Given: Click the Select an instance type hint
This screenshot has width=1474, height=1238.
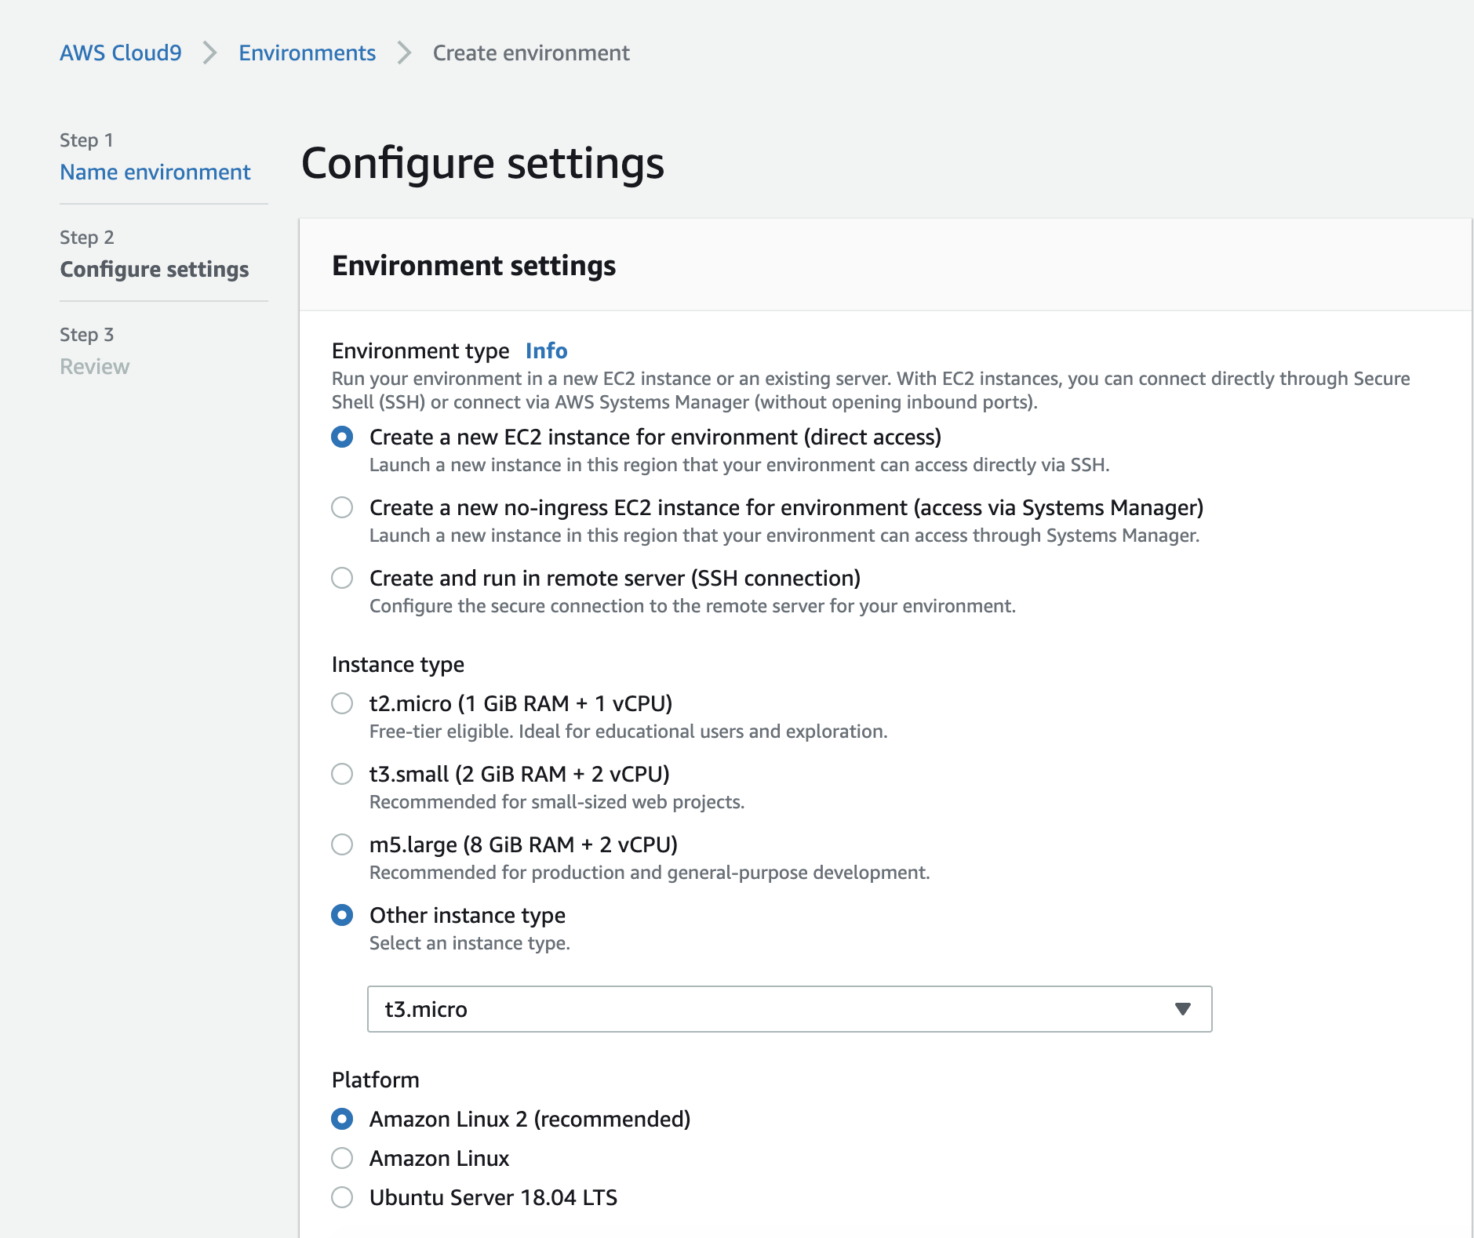Looking at the screenshot, I should 470,943.
